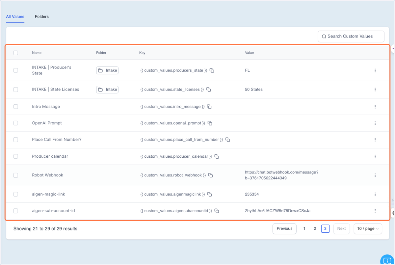Tick the Place Call From Number? checkbox

click(16, 140)
